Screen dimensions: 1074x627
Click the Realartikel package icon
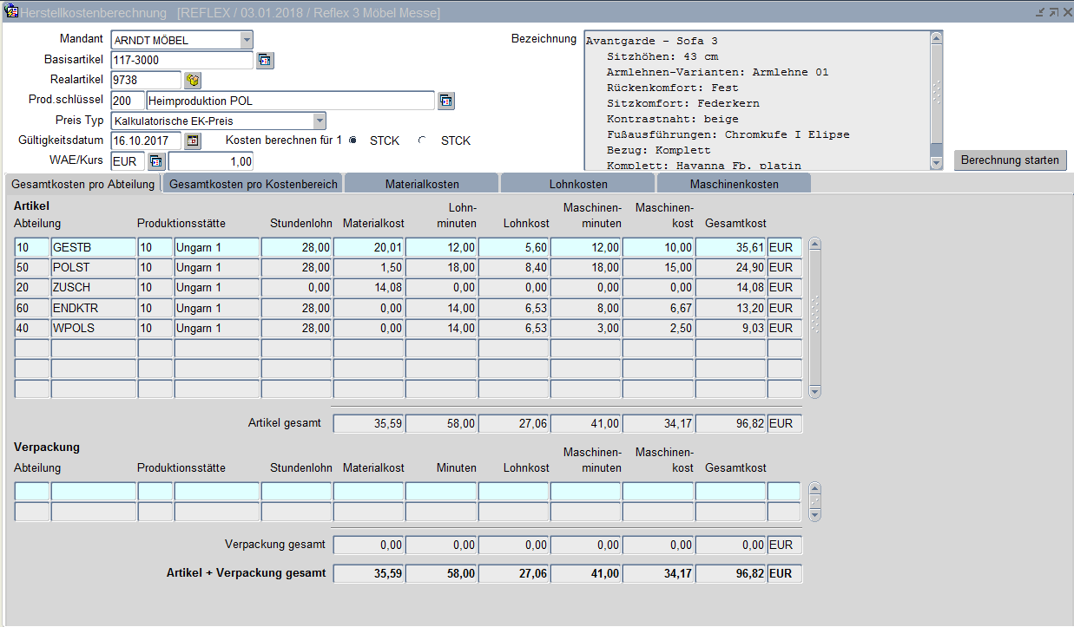point(193,81)
